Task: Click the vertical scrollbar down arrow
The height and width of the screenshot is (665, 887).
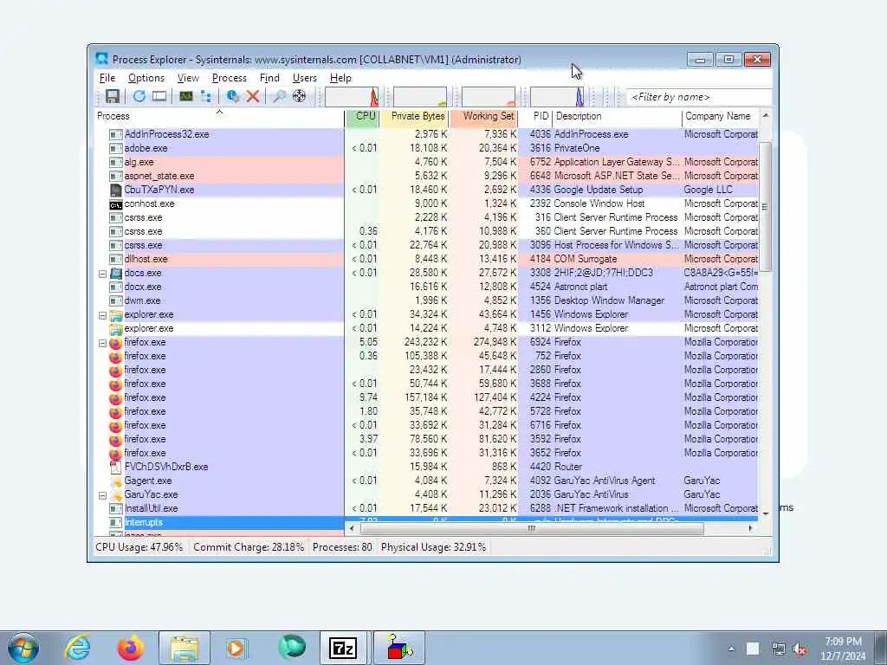Action: click(x=766, y=513)
